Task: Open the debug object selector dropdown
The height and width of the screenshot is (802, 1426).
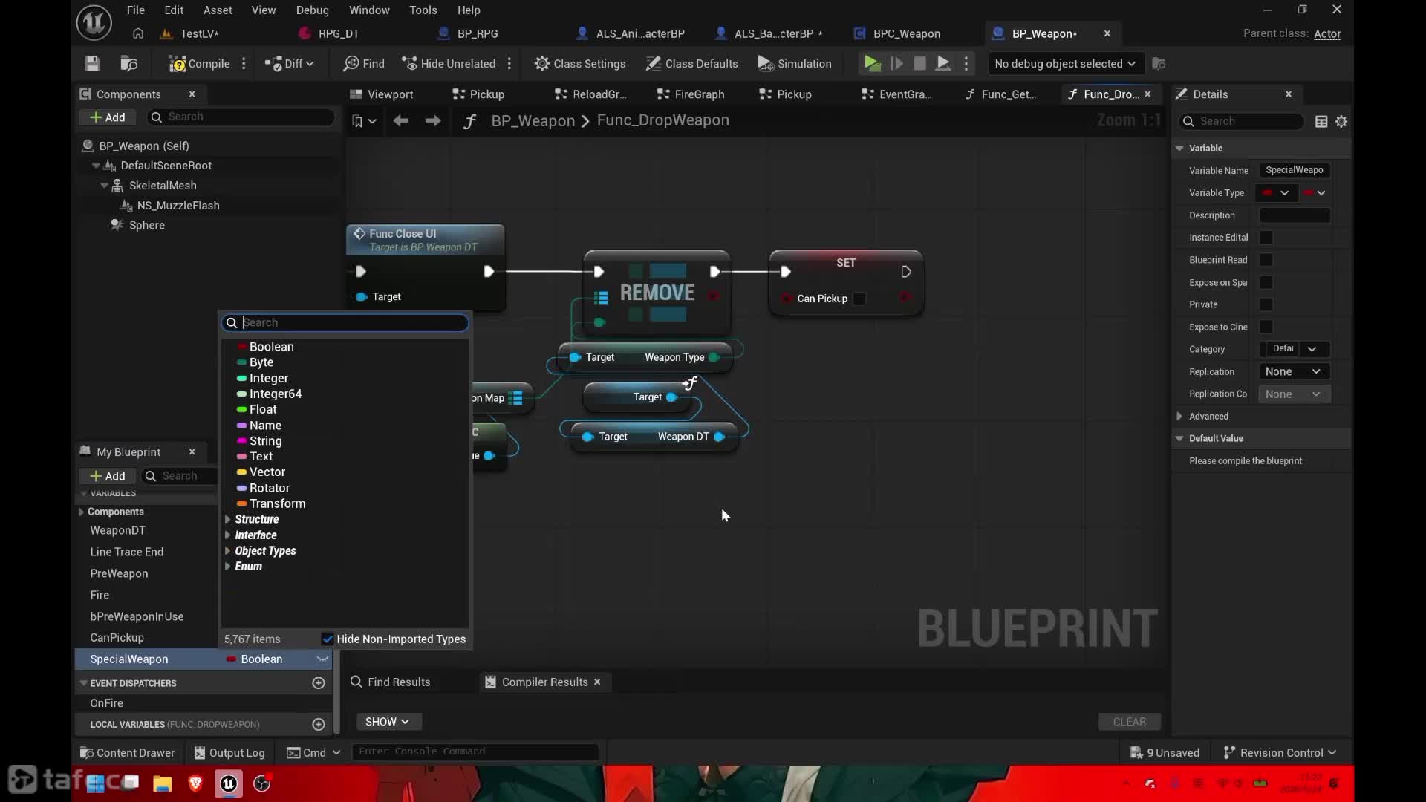Action: click(1065, 64)
